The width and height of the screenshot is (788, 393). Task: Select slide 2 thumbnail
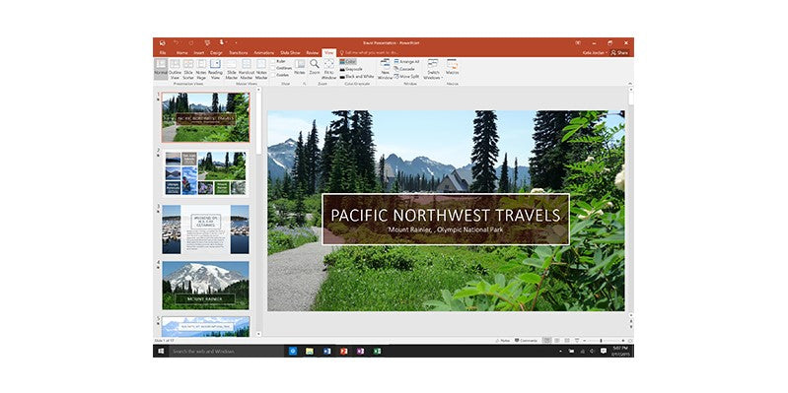click(x=205, y=173)
